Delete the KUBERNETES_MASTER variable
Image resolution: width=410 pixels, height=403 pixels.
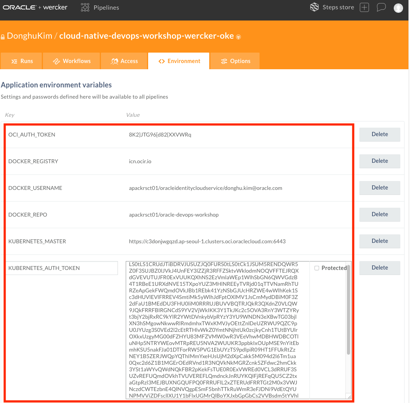coord(380,241)
